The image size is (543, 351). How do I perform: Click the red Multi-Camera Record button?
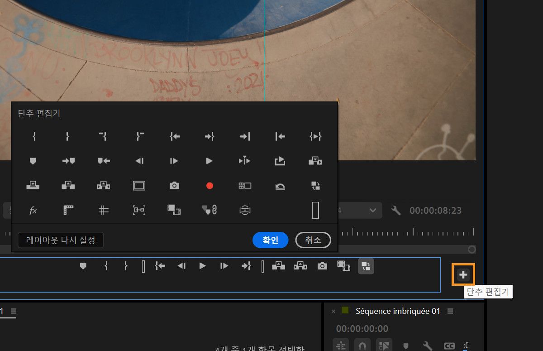pos(210,186)
